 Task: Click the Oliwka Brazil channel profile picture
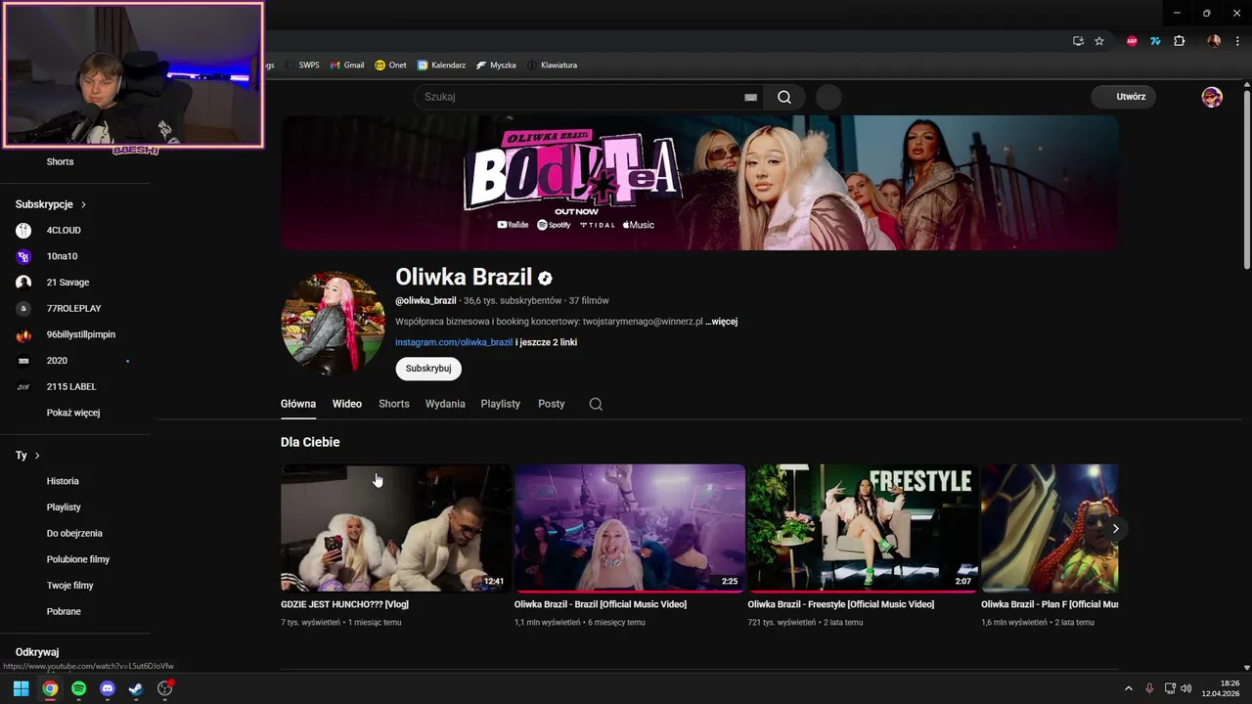pos(333,324)
